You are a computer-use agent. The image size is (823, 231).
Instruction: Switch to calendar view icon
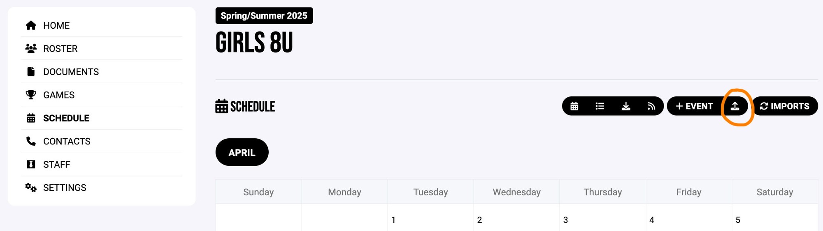coord(574,106)
